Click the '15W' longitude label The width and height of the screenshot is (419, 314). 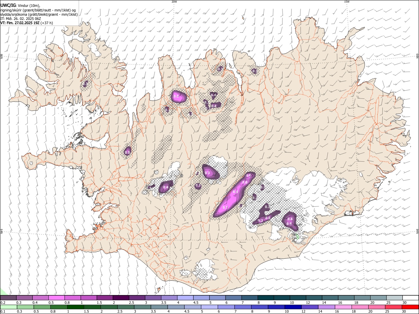[347, 2]
